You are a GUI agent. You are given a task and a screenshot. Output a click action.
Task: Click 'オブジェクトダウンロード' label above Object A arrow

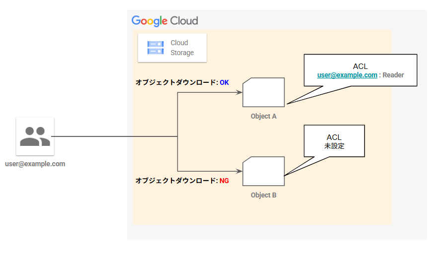point(176,82)
